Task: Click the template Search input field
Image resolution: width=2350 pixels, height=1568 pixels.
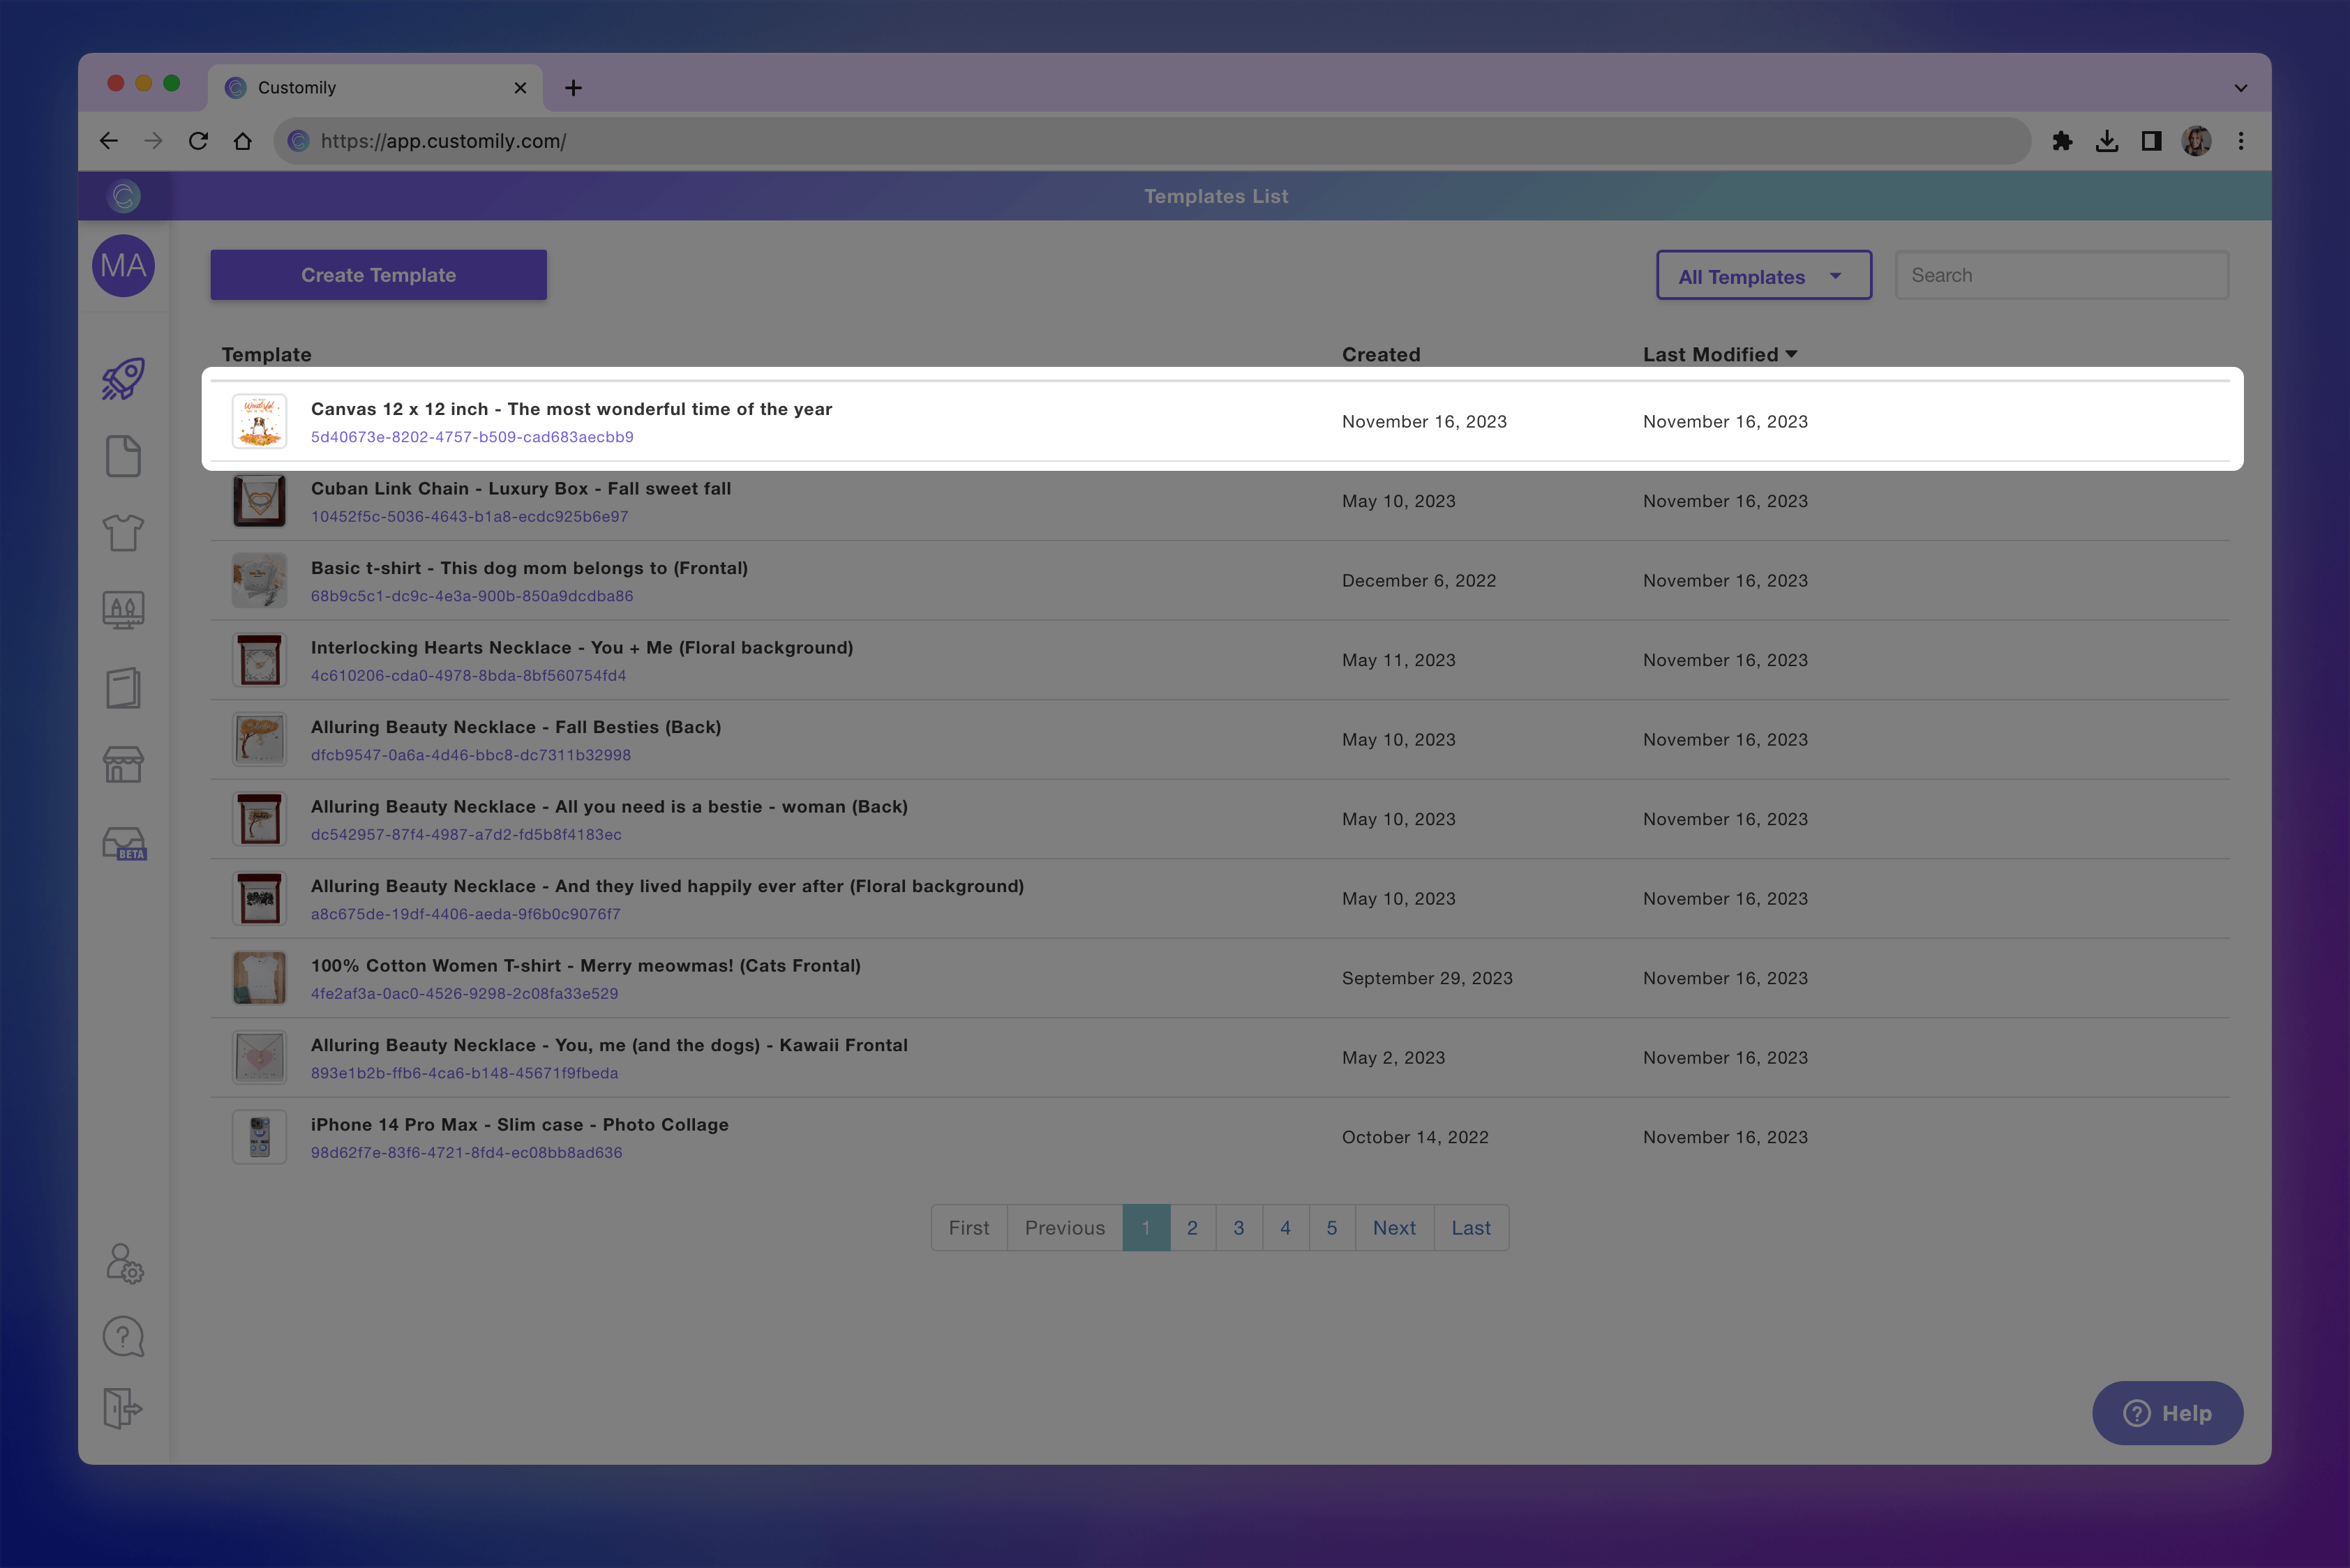Action: pos(2061,275)
